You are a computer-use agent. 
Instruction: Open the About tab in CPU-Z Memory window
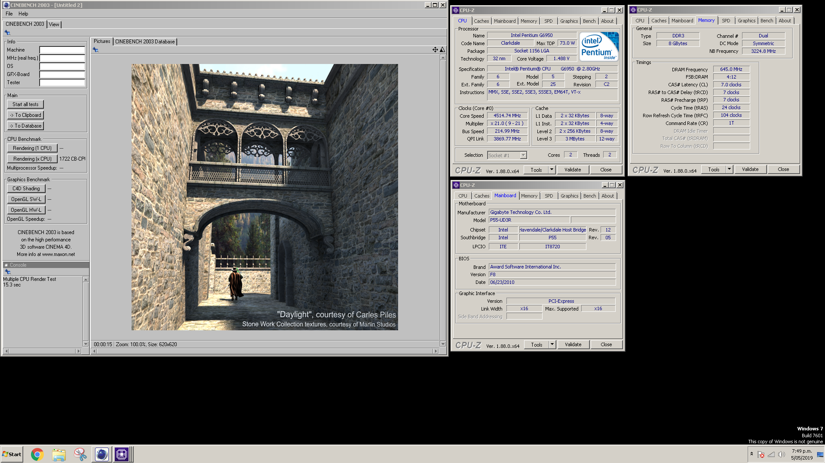[x=785, y=21]
